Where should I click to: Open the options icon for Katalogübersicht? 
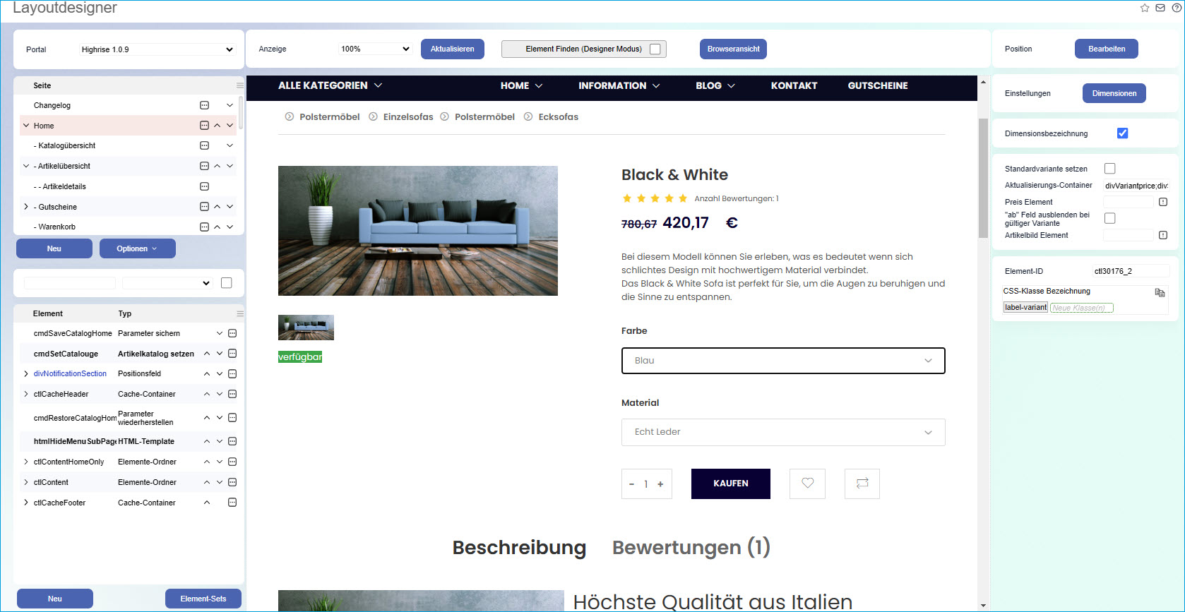coord(205,145)
